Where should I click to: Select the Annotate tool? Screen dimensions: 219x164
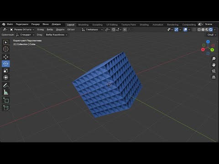click(x=6, y=85)
